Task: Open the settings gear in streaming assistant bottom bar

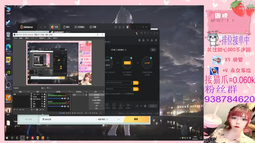Action: pyautogui.click(x=145, y=106)
